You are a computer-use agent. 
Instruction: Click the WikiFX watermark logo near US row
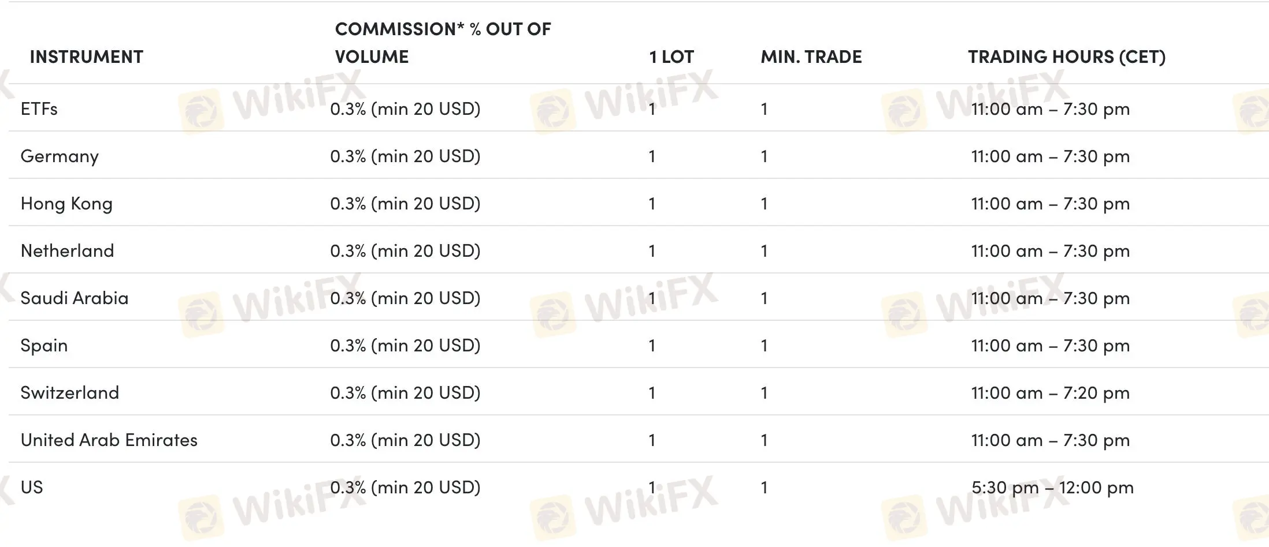200,517
